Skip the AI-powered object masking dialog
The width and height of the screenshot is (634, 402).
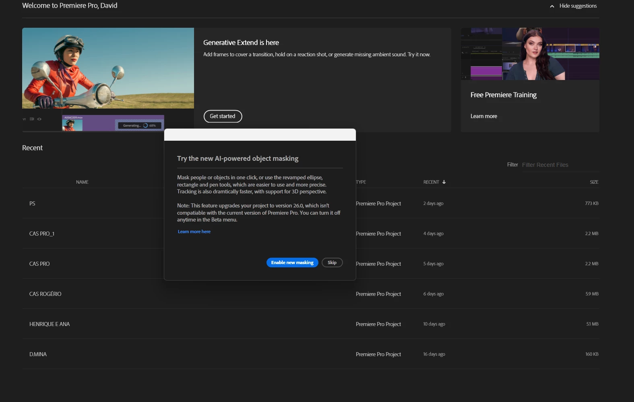tap(332, 263)
